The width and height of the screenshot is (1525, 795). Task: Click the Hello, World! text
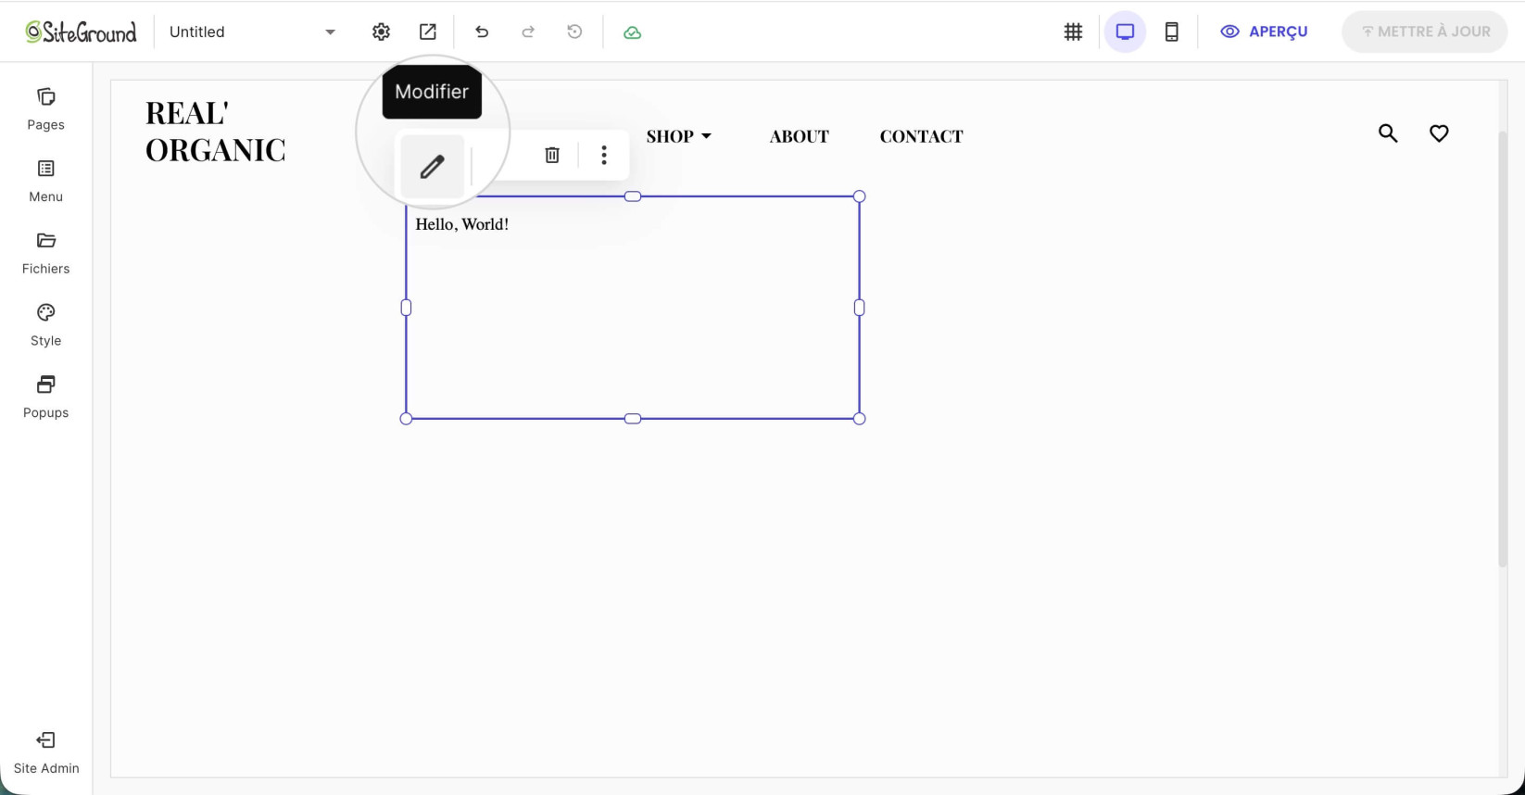461,224
